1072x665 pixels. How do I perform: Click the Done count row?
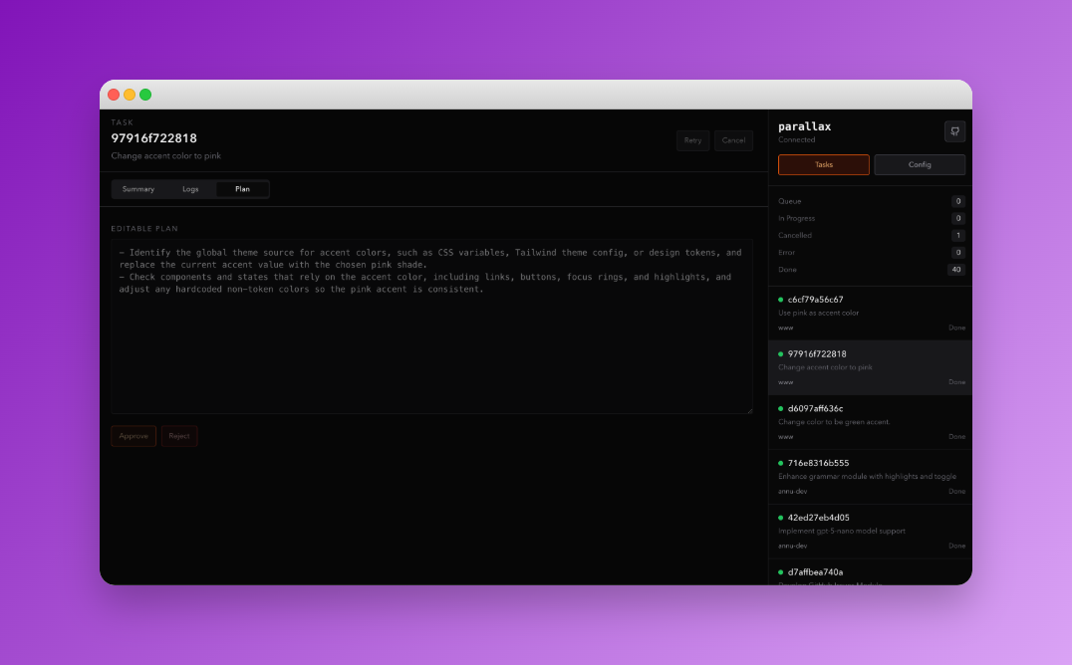click(x=871, y=270)
